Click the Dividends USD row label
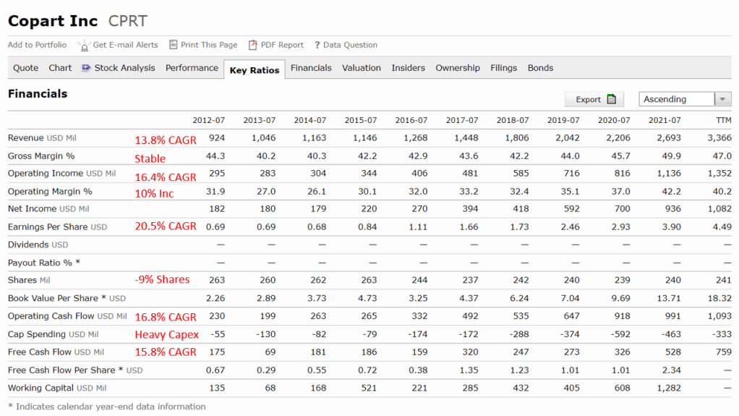 coord(38,245)
